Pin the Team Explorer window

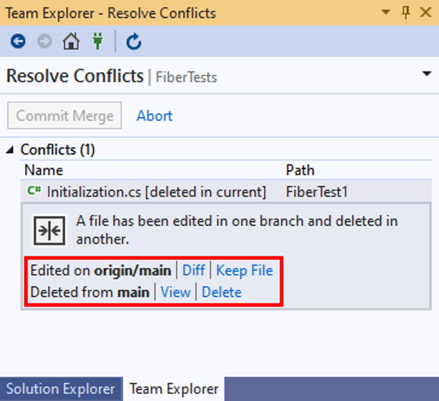406,12
